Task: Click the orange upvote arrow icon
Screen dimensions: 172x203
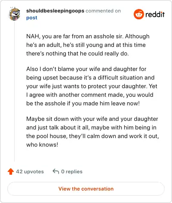Action: point(11,172)
